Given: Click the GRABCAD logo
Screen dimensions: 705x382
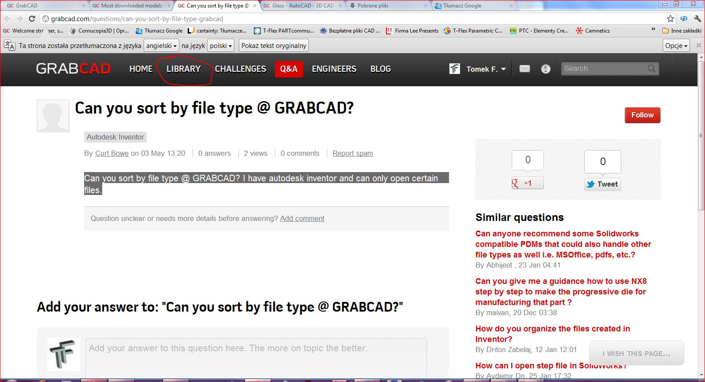Looking at the screenshot, I should click(x=73, y=69).
